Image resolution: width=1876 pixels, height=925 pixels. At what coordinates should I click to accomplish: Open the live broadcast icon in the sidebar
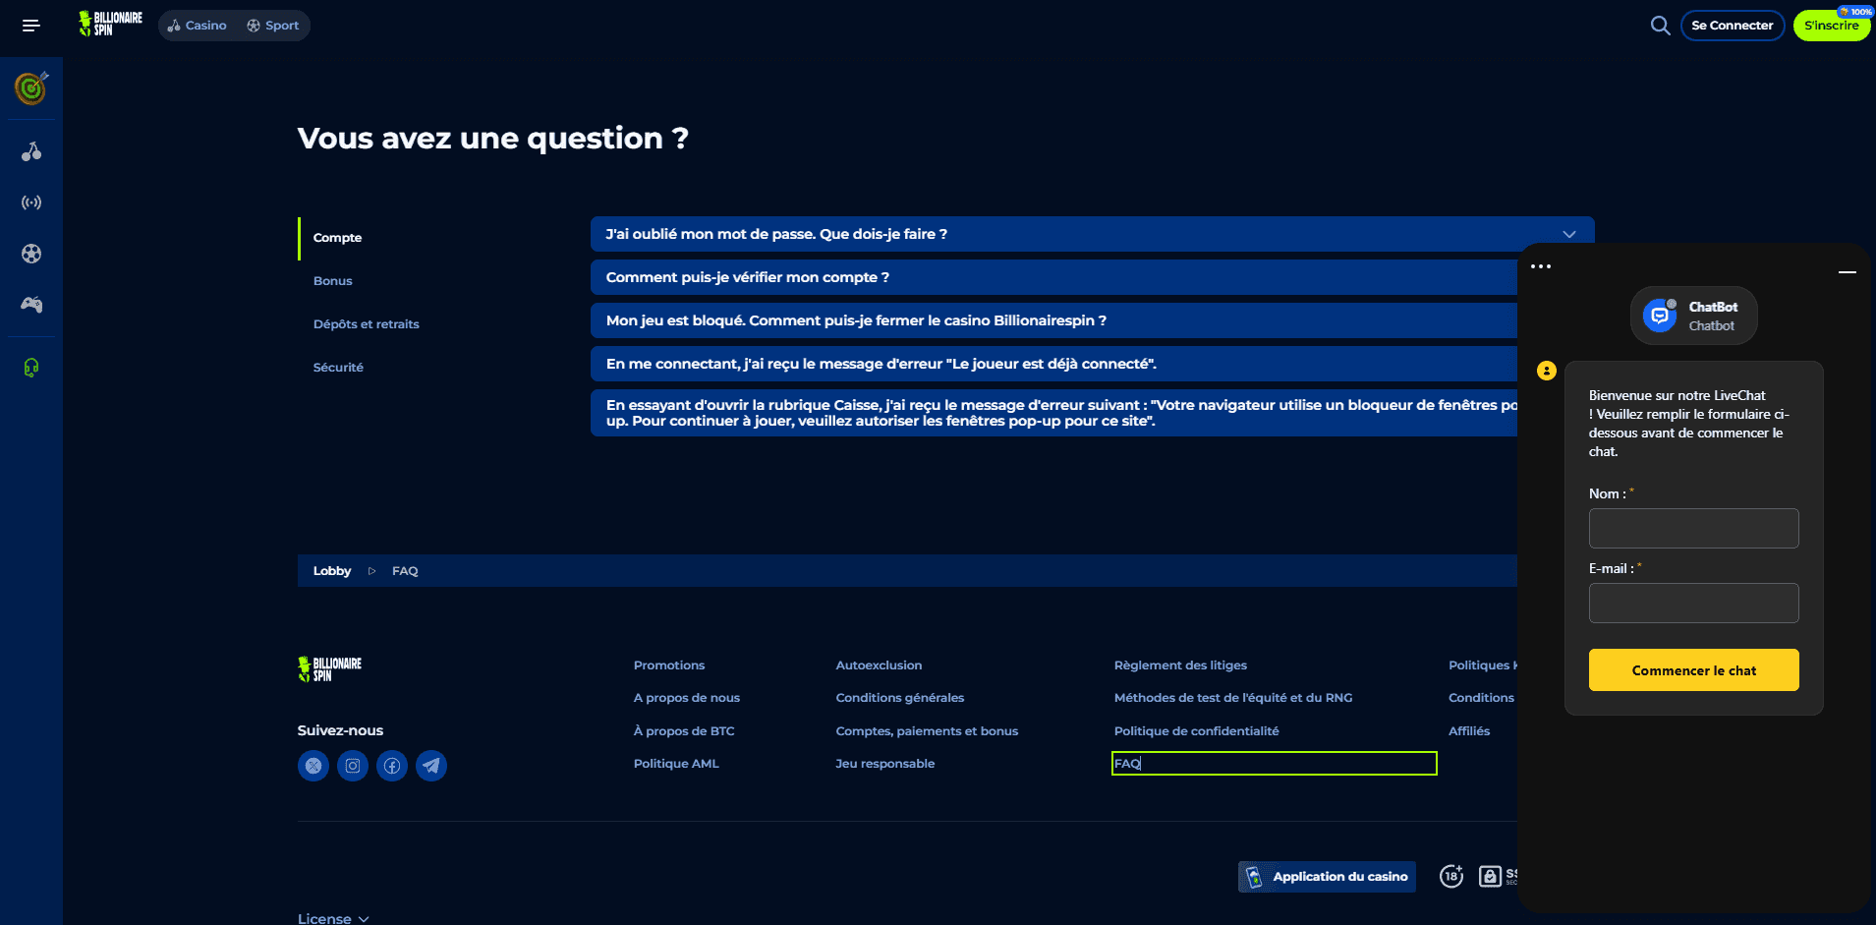click(x=31, y=202)
